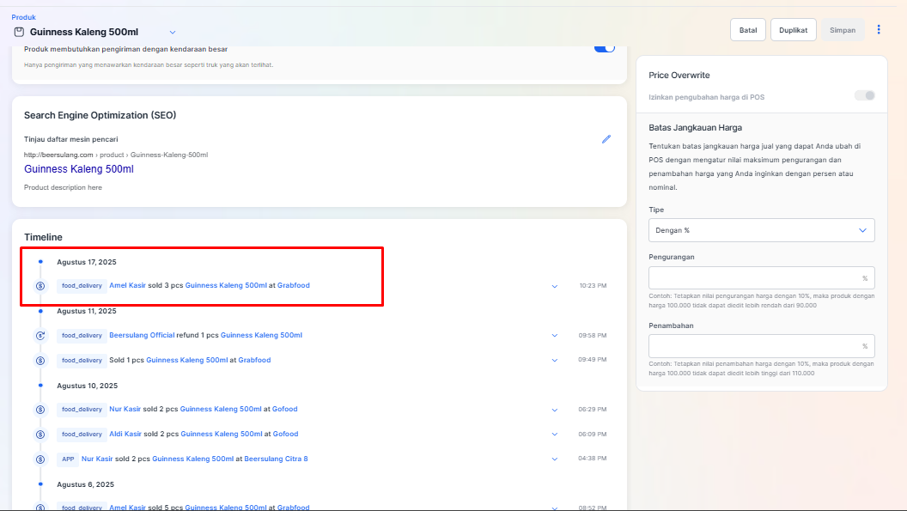Expand the 06:29 PM timeline entry
This screenshot has width=907, height=511.
click(554, 410)
